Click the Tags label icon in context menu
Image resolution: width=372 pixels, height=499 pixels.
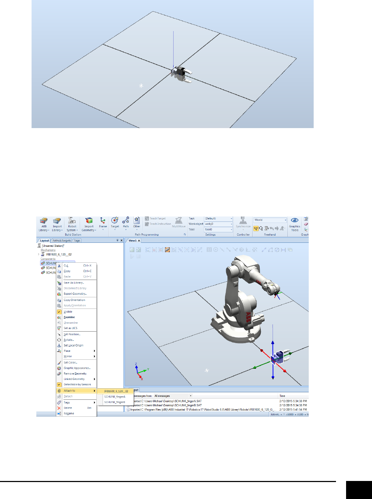click(59, 402)
